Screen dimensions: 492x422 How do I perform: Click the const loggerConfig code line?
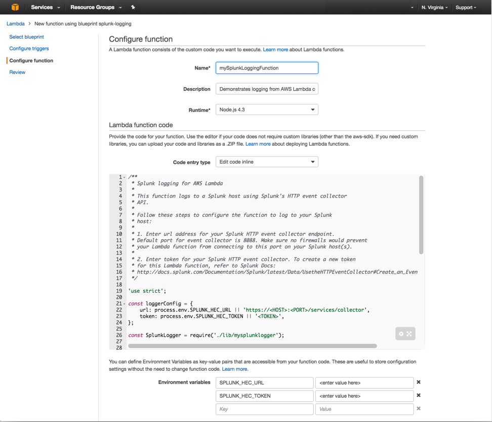[x=160, y=303]
